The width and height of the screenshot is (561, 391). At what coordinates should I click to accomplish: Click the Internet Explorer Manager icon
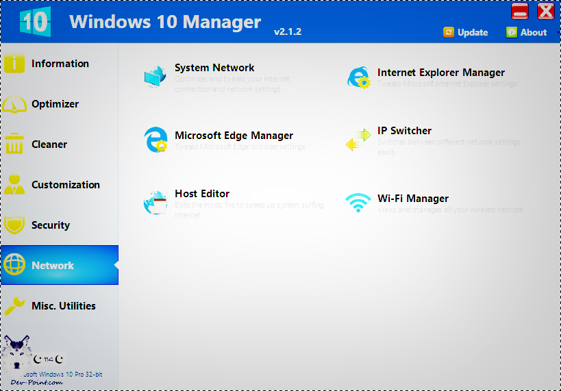[x=358, y=77]
